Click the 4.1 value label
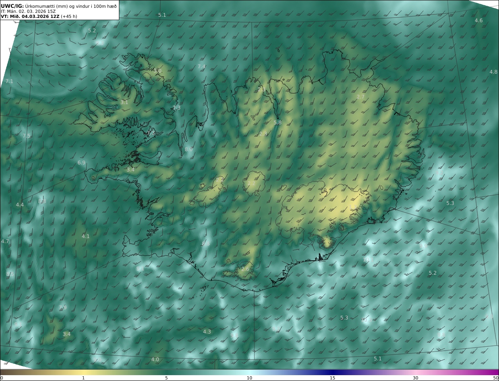The width and height of the screenshot is (499, 381). pyautogui.click(x=85, y=236)
